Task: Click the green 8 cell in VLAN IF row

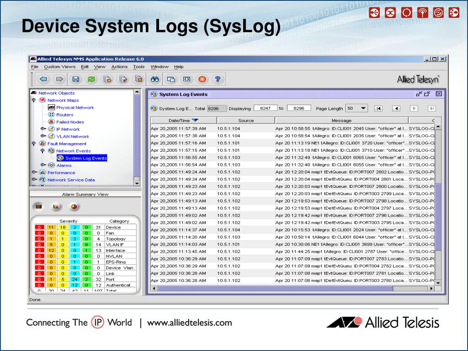Action: (86, 245)
